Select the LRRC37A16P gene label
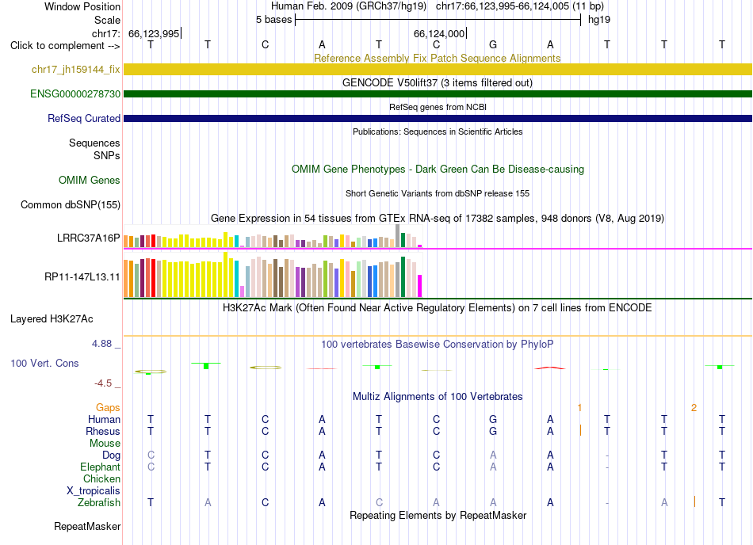753x545 pixels. (x=88, y=238)
